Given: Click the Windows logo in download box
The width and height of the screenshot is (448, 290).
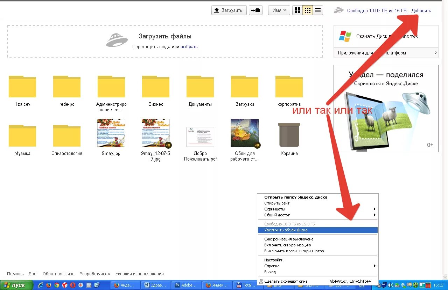Looking at the screenshot, I should (345, 36).
